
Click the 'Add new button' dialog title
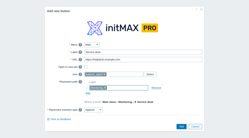pyautogui.click(x=58, y=11)
